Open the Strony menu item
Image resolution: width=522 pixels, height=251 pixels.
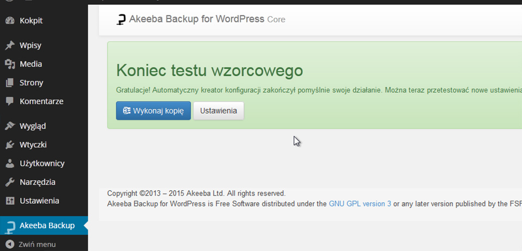(44, 83)
